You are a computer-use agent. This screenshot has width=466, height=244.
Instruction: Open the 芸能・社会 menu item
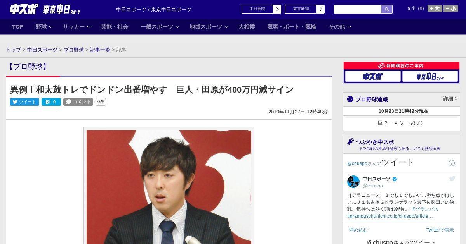tap(115, 27)
